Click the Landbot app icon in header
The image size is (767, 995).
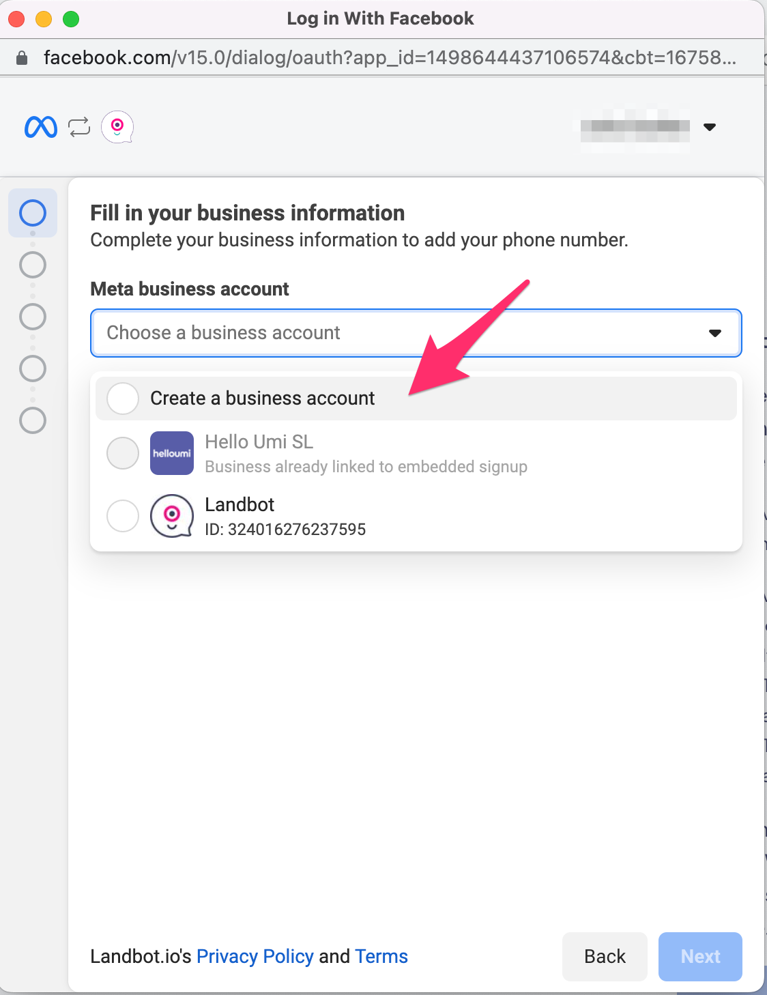pyautogui.click(x=117, y=127)
